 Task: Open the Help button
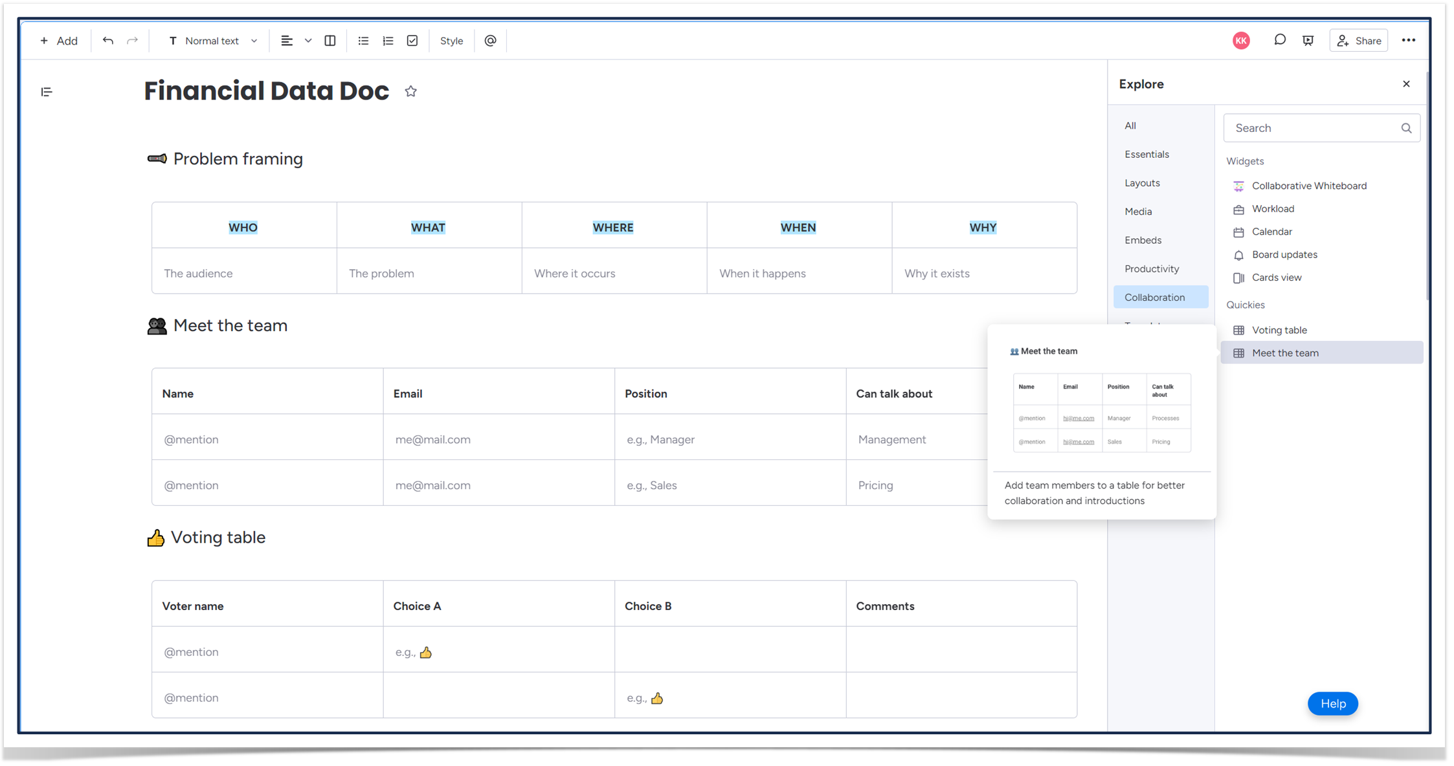pyautogui.click(x=1332, y=704)
